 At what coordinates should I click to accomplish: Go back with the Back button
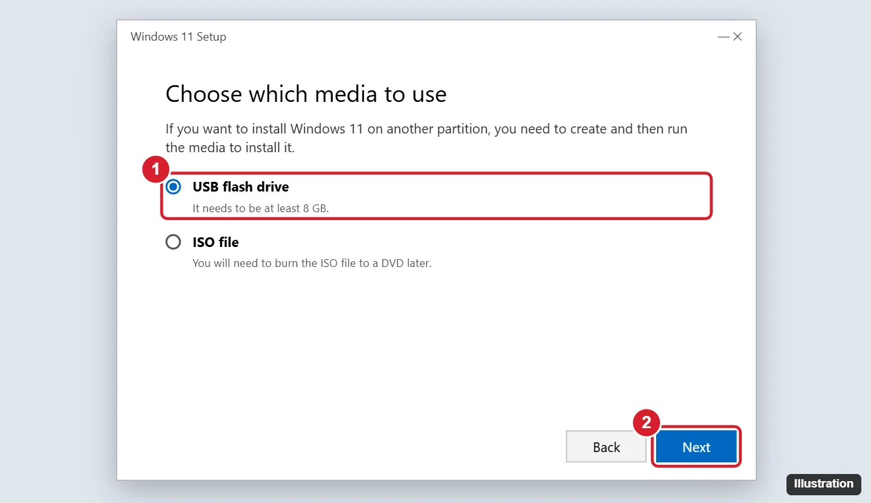tap(606, 447)
